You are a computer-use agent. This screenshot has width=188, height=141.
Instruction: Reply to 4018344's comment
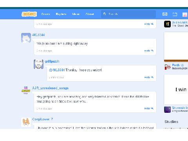(x=149, y=51)
